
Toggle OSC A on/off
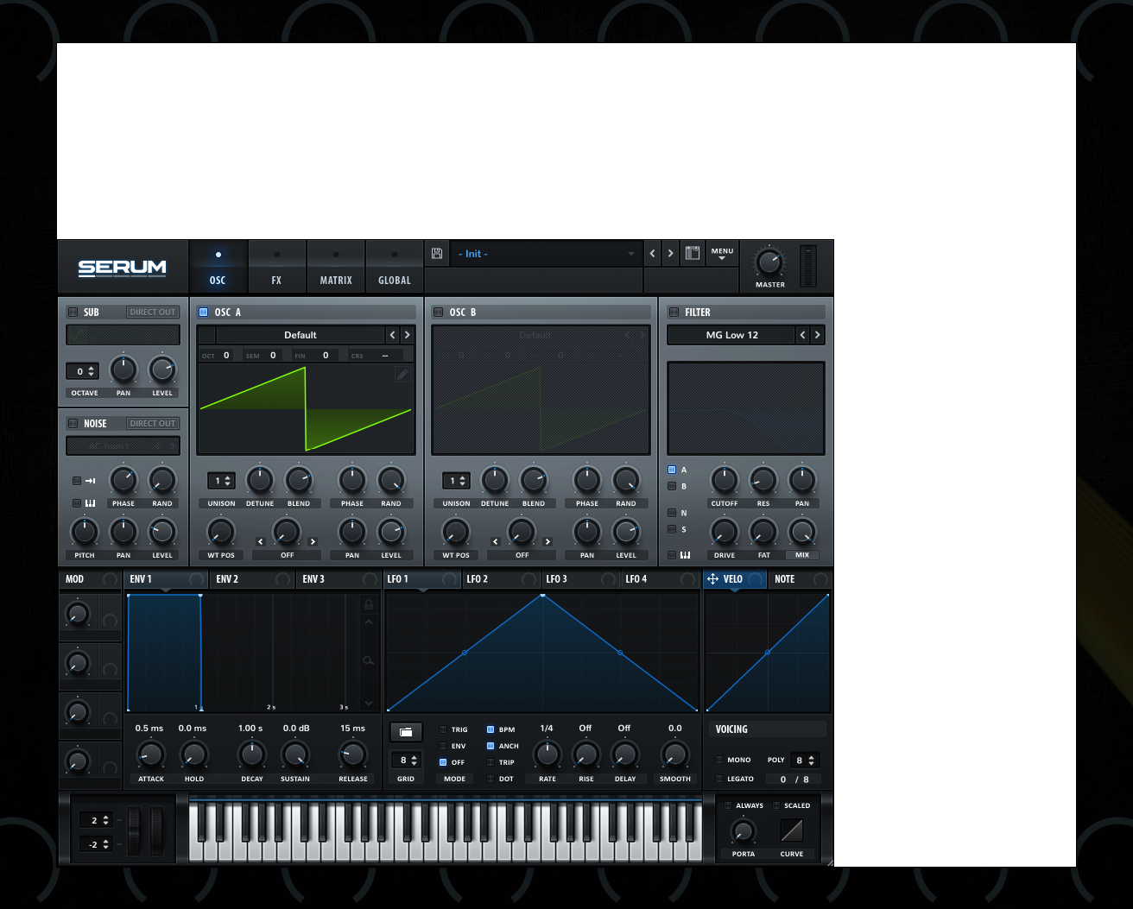[x=204, y=312]
